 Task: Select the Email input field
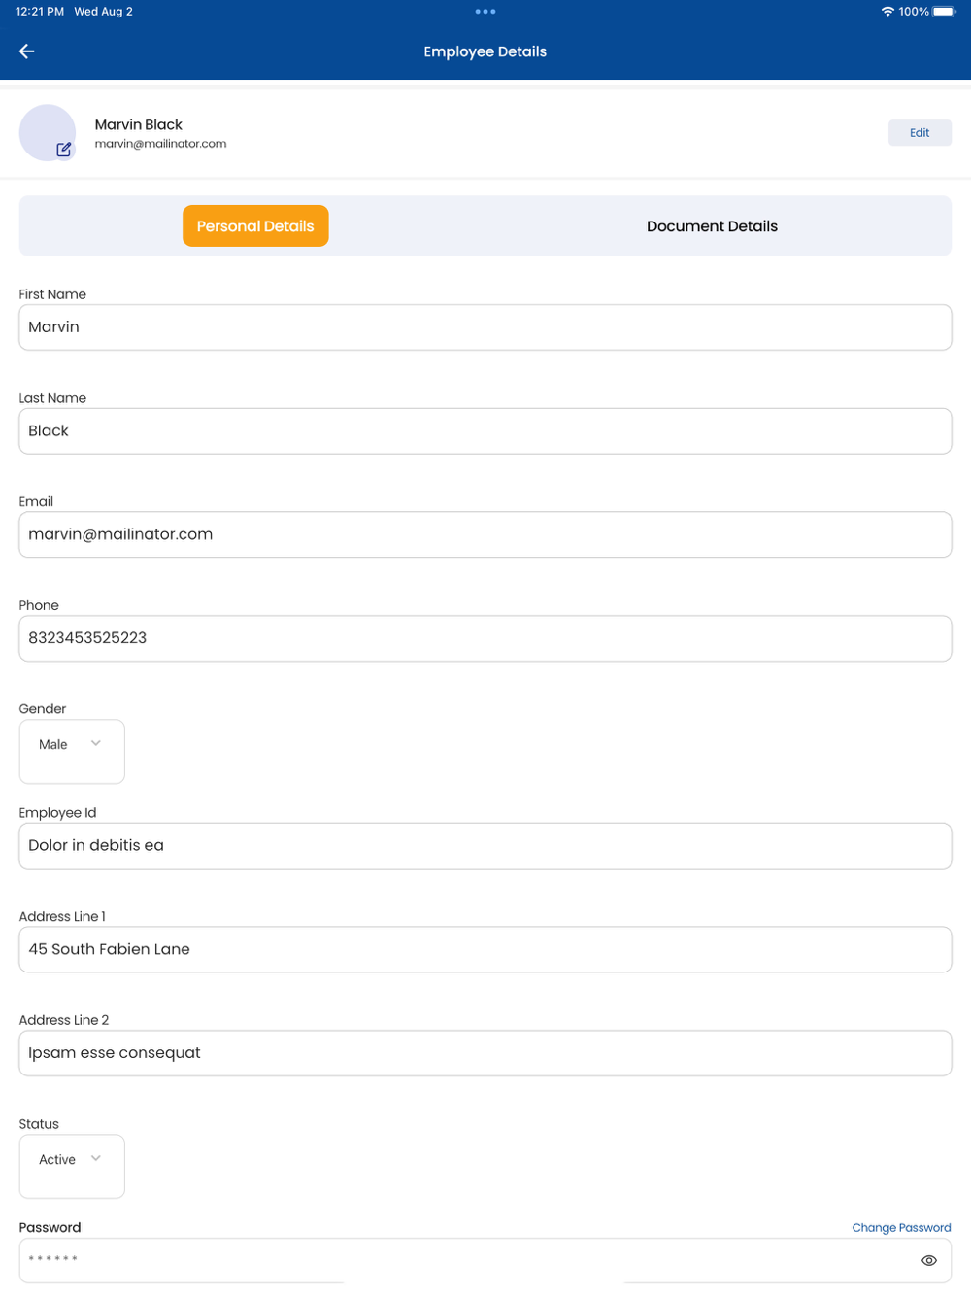485,534
